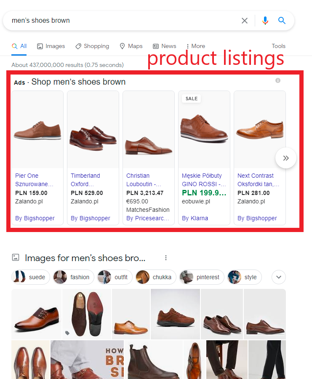Open the Maps tab
This screenshot has width=312, height=379.
131,46
